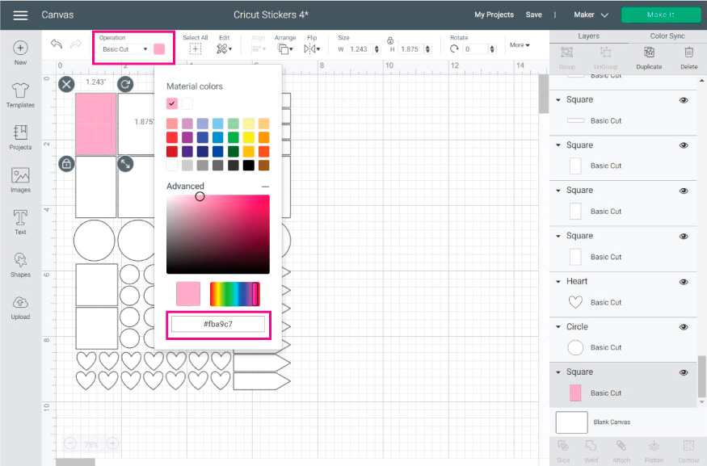
Task: Open My Projects
Action: tap(494, 15)
